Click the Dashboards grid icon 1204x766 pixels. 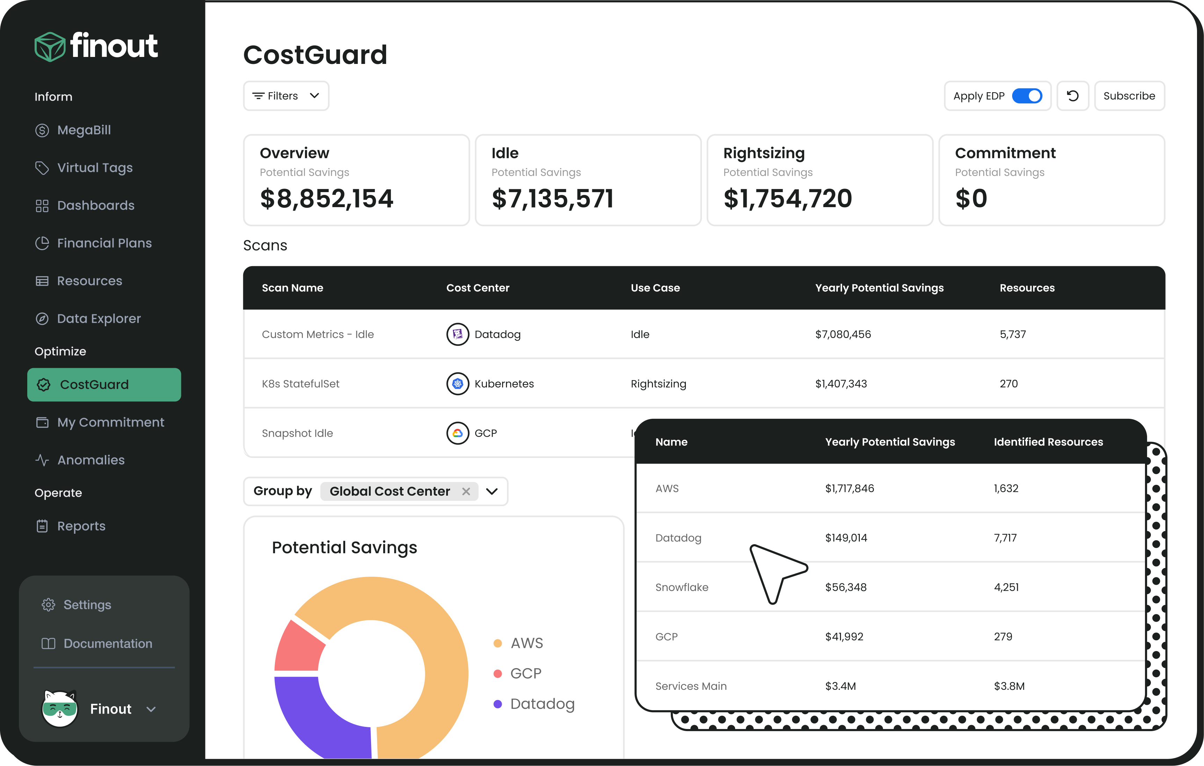coord(42,205)
